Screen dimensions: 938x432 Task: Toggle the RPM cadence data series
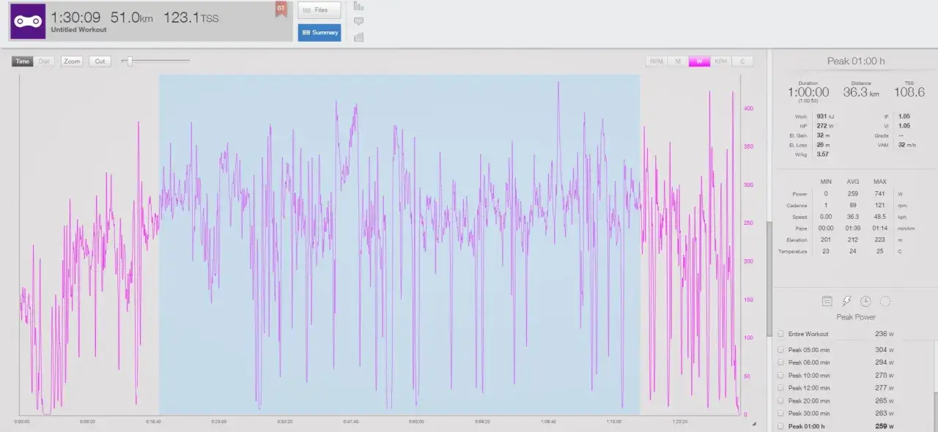tap(656, 62)
